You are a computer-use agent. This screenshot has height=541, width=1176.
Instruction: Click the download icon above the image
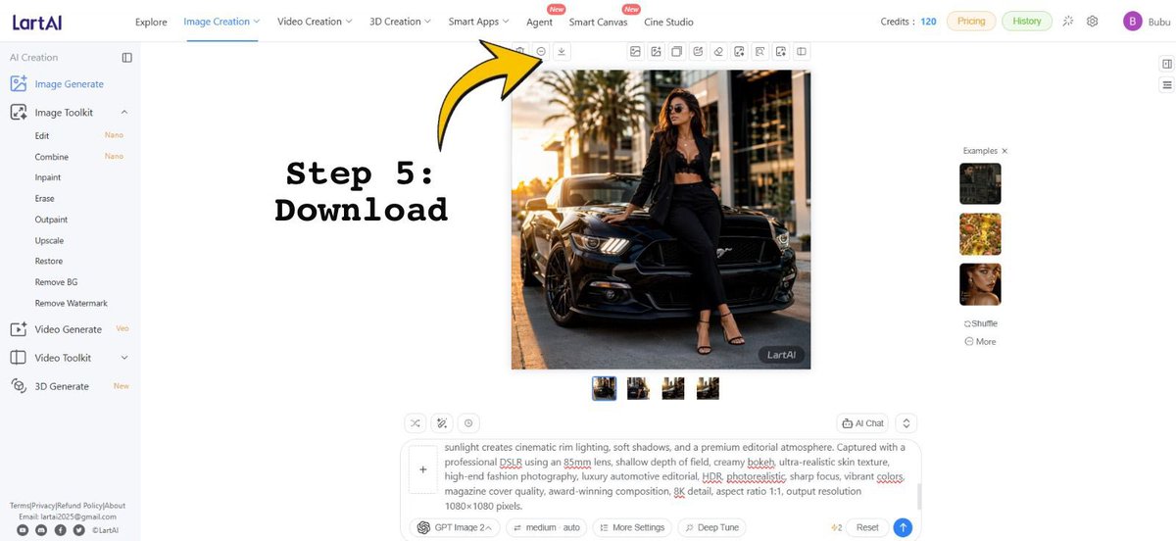[562, 52]
